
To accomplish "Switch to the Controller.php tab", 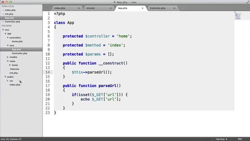I will coord(157,8).
